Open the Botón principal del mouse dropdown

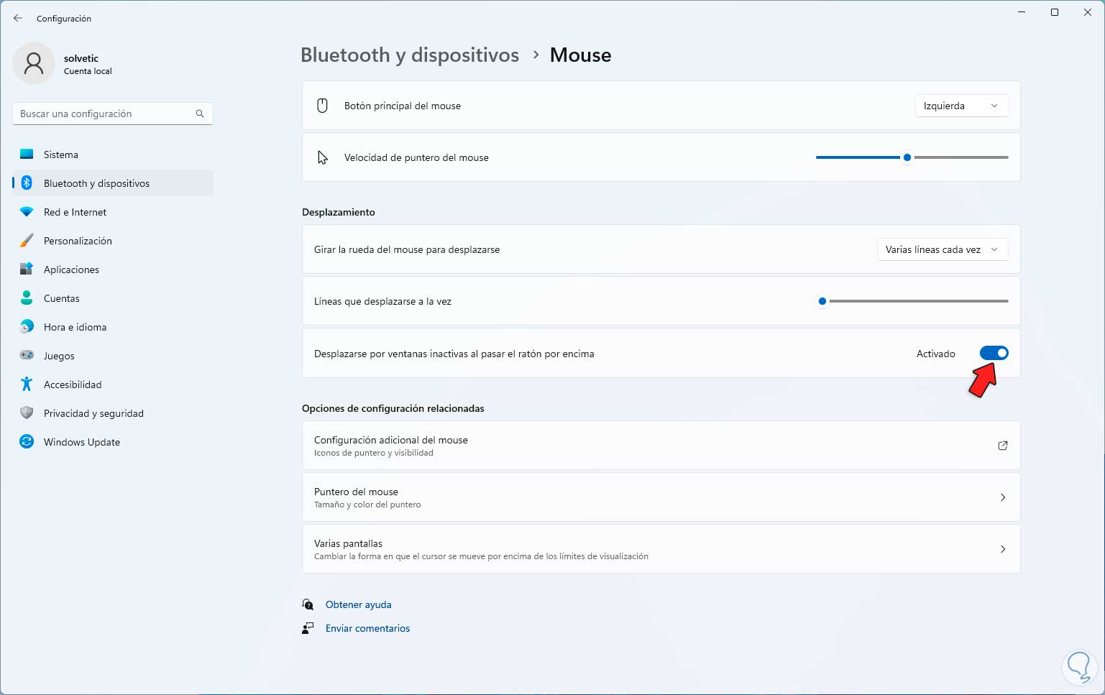coord(961,106)
